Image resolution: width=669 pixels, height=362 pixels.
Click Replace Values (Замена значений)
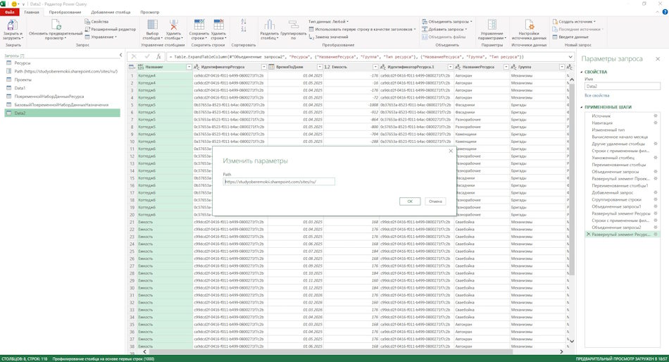[x=329, y=37]
